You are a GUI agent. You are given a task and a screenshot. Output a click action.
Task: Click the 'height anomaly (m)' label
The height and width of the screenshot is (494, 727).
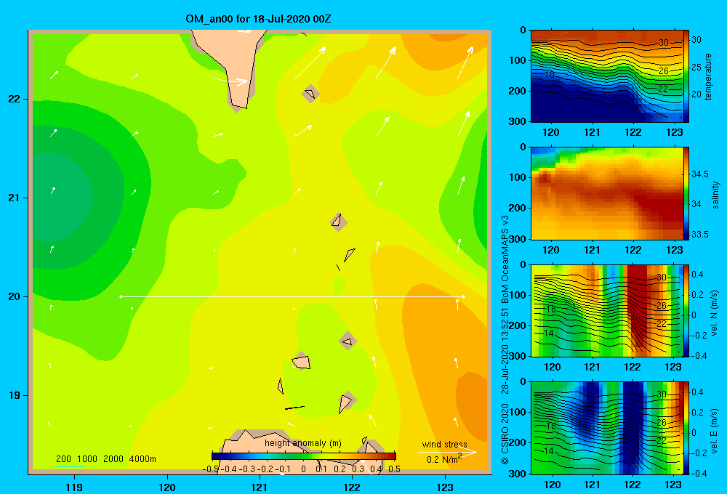coord(303,443)
